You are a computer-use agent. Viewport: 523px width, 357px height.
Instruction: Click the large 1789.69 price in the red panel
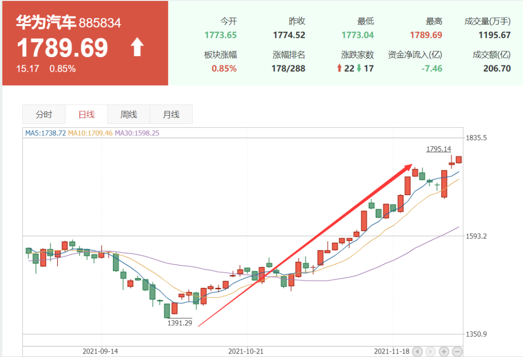tap(62, 47)
